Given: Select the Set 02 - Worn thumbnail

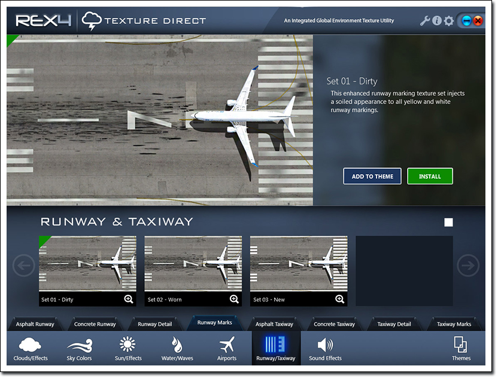Looking at the screenshot, I should click(193, 263).
